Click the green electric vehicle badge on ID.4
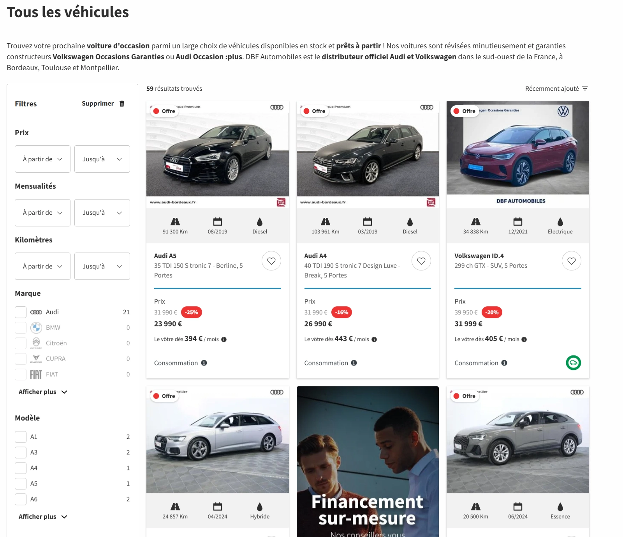 [574, 363]
